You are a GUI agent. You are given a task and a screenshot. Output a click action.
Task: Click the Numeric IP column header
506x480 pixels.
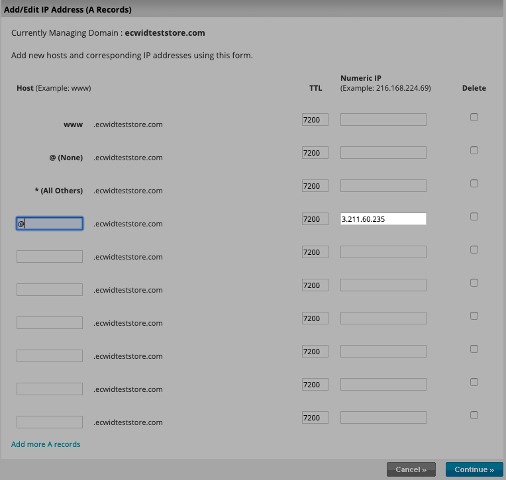(361, 78)
